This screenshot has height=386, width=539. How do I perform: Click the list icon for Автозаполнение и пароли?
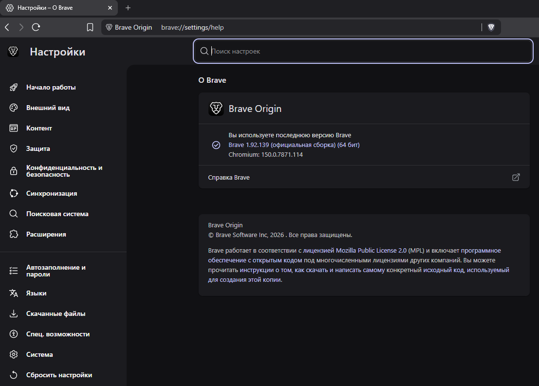tap(14, 271)
